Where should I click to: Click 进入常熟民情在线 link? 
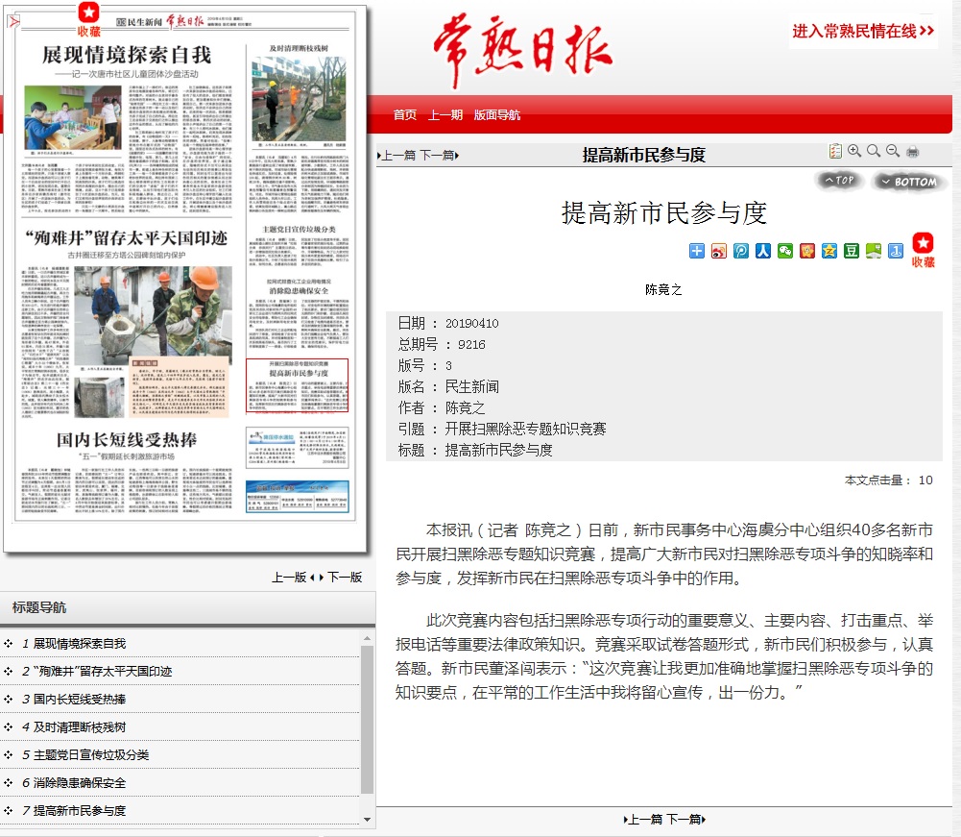pyautogui.click(x=863, y=32)
